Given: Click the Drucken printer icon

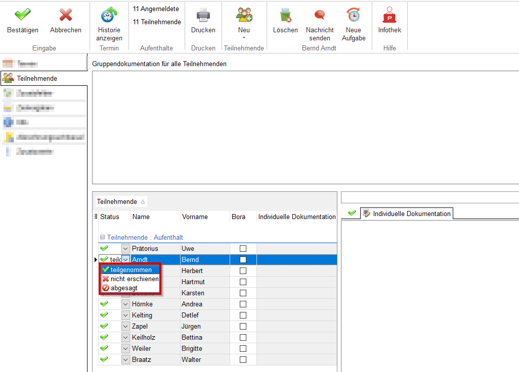Looking at the screenshot, I should 203,15.
